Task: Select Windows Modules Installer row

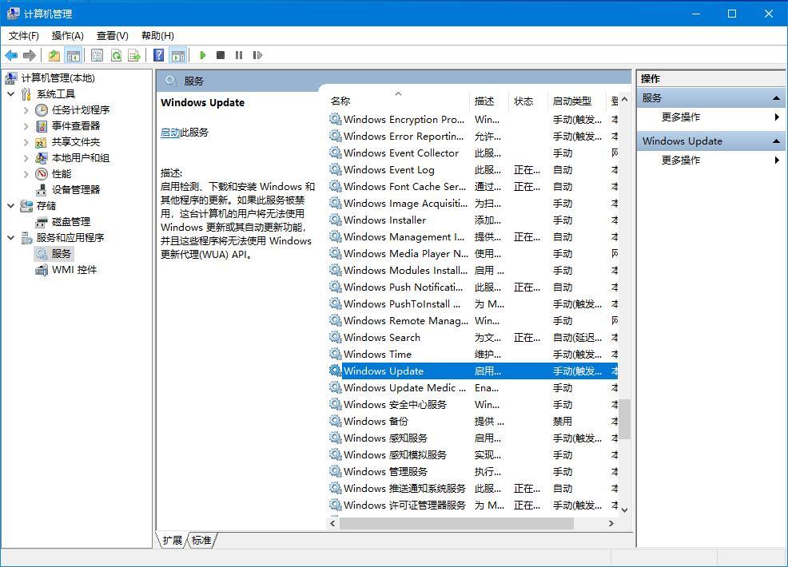Action: pos(473,270)
